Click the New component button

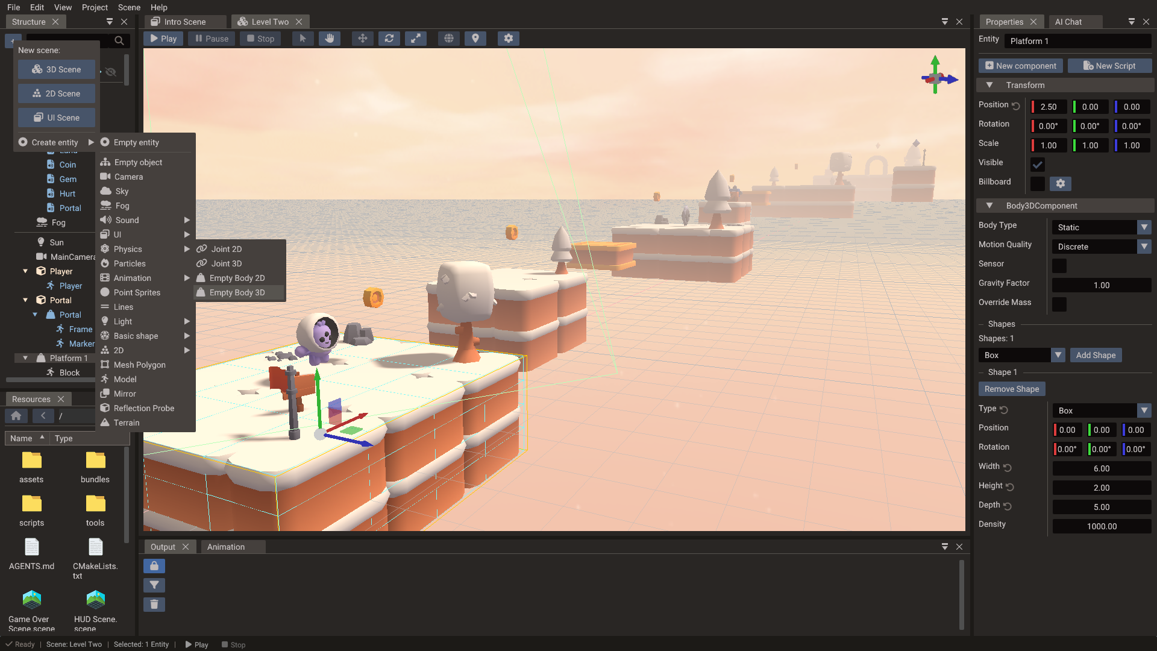tap(1021, 66)
